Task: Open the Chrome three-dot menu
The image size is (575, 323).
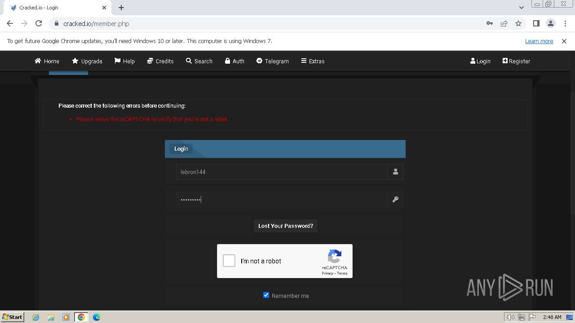Action: tap(565, 23)
